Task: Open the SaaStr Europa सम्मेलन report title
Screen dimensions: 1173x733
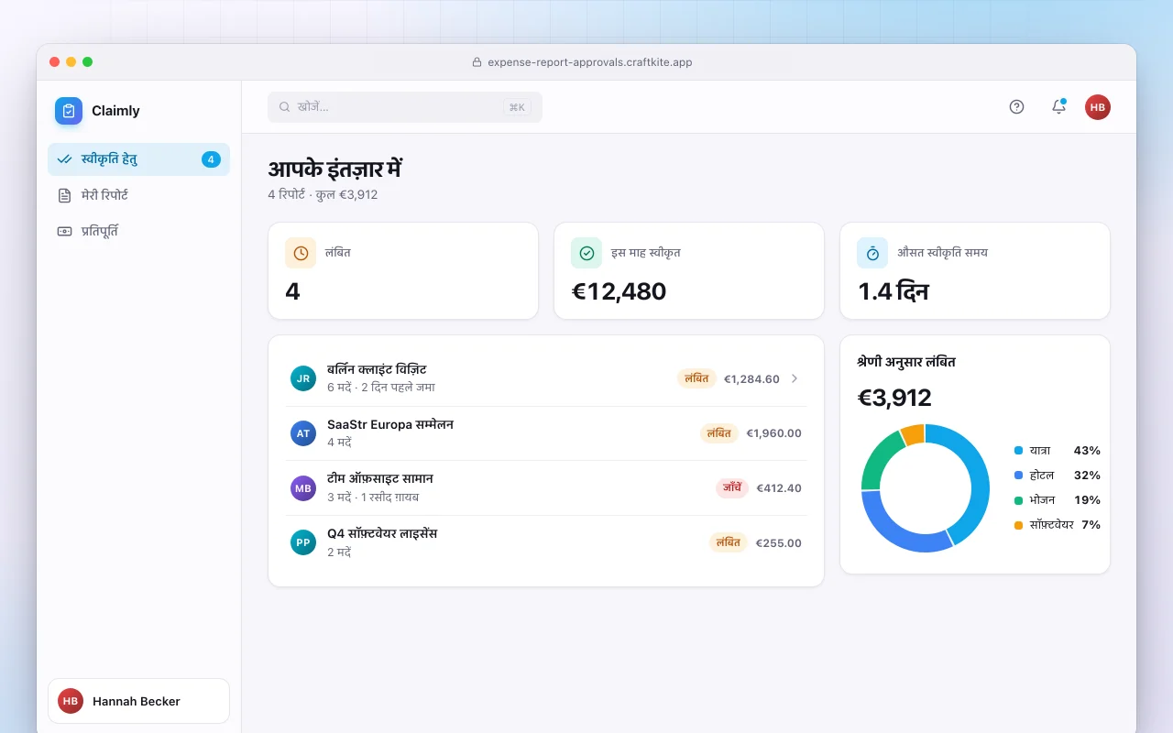Action: click(390, 424)
